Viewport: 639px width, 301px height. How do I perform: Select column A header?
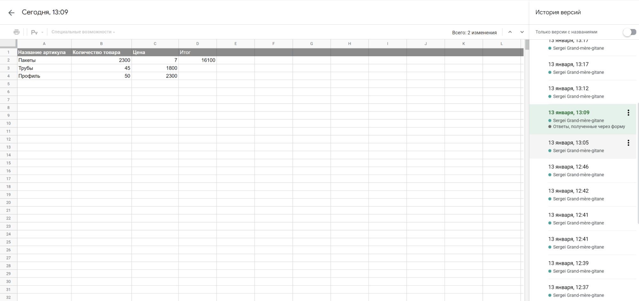click(x=44, y=44)
